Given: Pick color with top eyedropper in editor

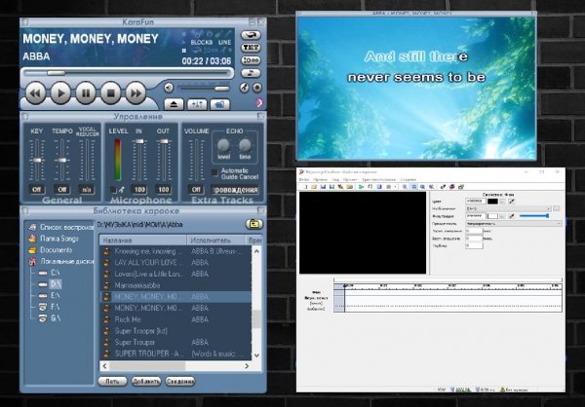Looking at the screenshot, I should coord(512,202).
